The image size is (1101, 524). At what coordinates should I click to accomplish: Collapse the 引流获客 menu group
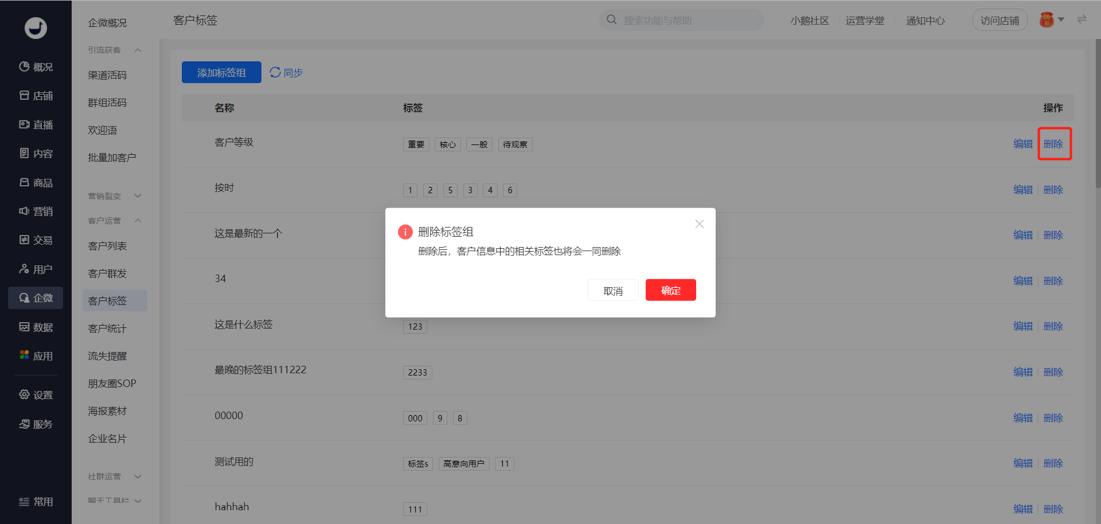pyautogui.click(x=138, y=50)
